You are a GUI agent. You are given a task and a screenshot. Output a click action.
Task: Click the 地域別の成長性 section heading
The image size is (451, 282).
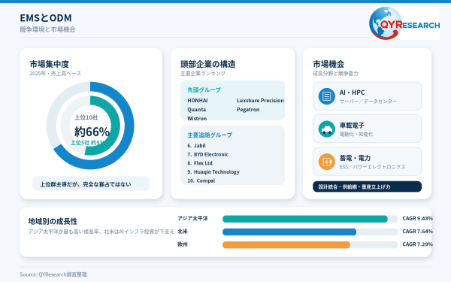(x=53, y=221)
